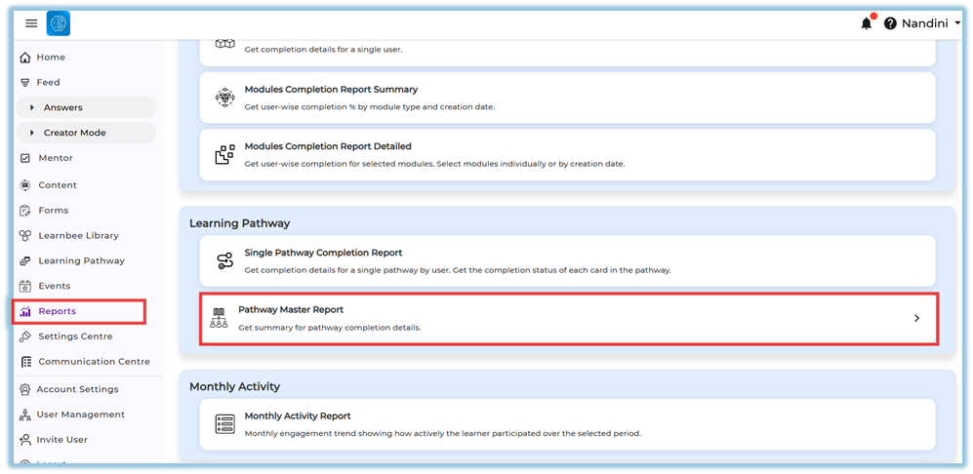Go to Reports in the sidebar
The width and height of the screenshot is (973, 474).
click(x=57, y=311)
